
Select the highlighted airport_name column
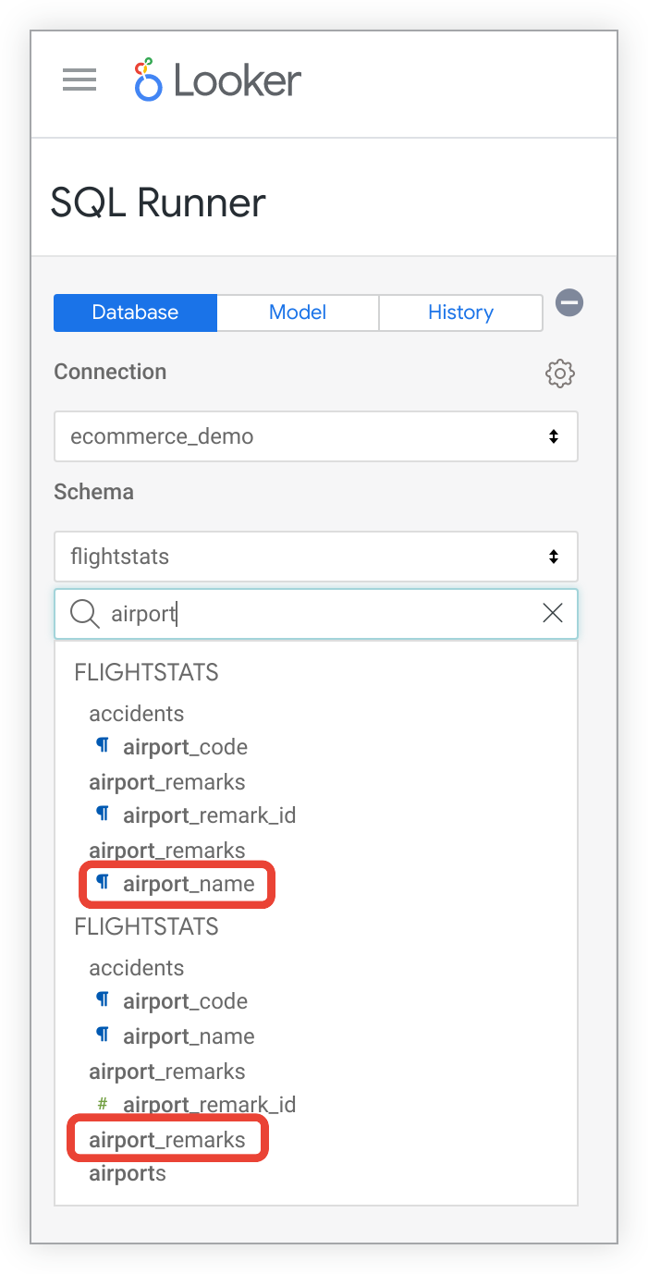(x=189, y=884)
